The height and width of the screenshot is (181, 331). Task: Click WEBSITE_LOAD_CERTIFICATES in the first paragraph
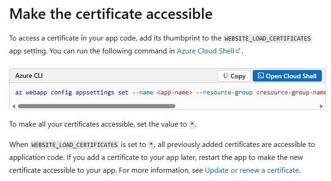(x=267, y=38)
